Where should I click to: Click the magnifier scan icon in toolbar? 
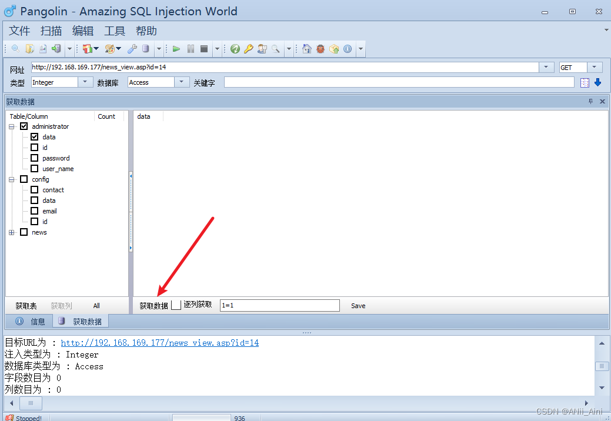point(16,49)
